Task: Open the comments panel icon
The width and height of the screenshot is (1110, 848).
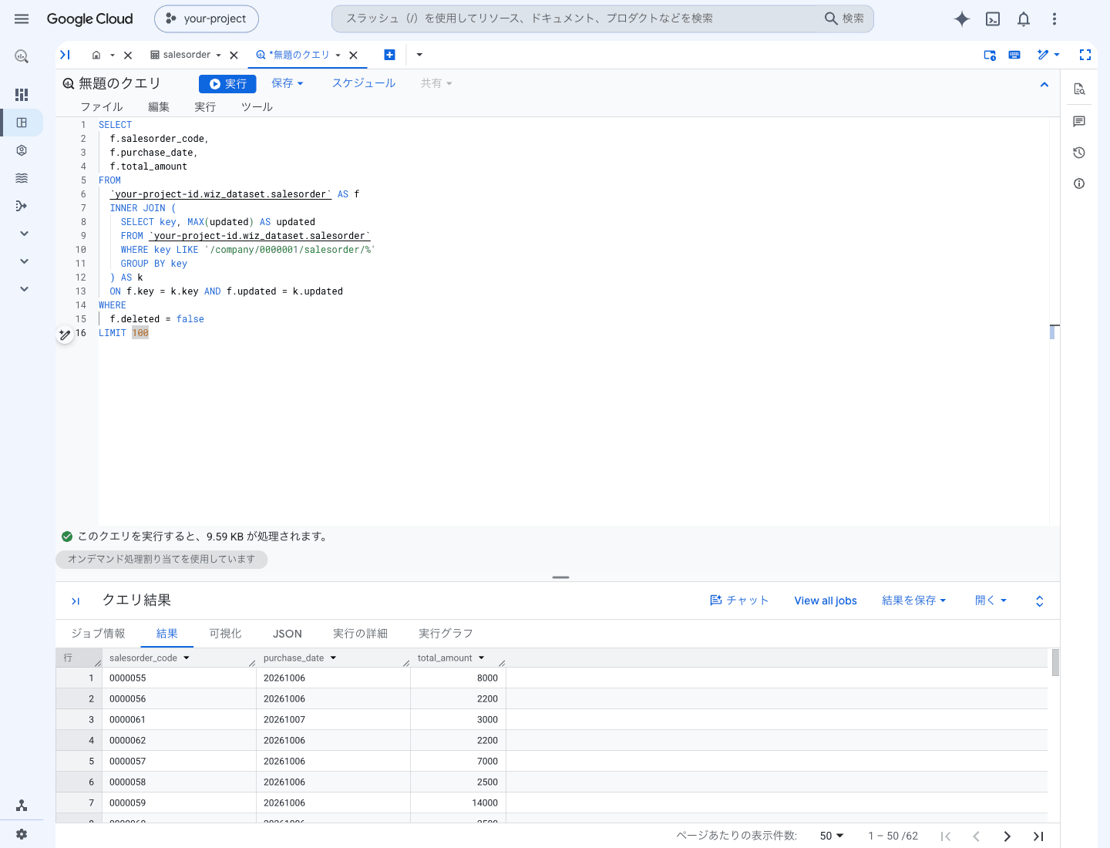Action: [1079, 122]
